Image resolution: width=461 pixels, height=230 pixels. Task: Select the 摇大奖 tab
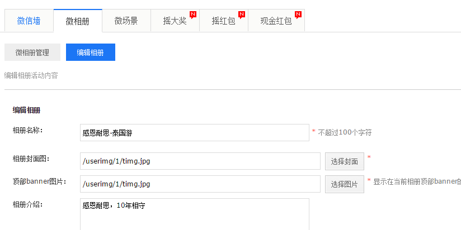(174, 21)
